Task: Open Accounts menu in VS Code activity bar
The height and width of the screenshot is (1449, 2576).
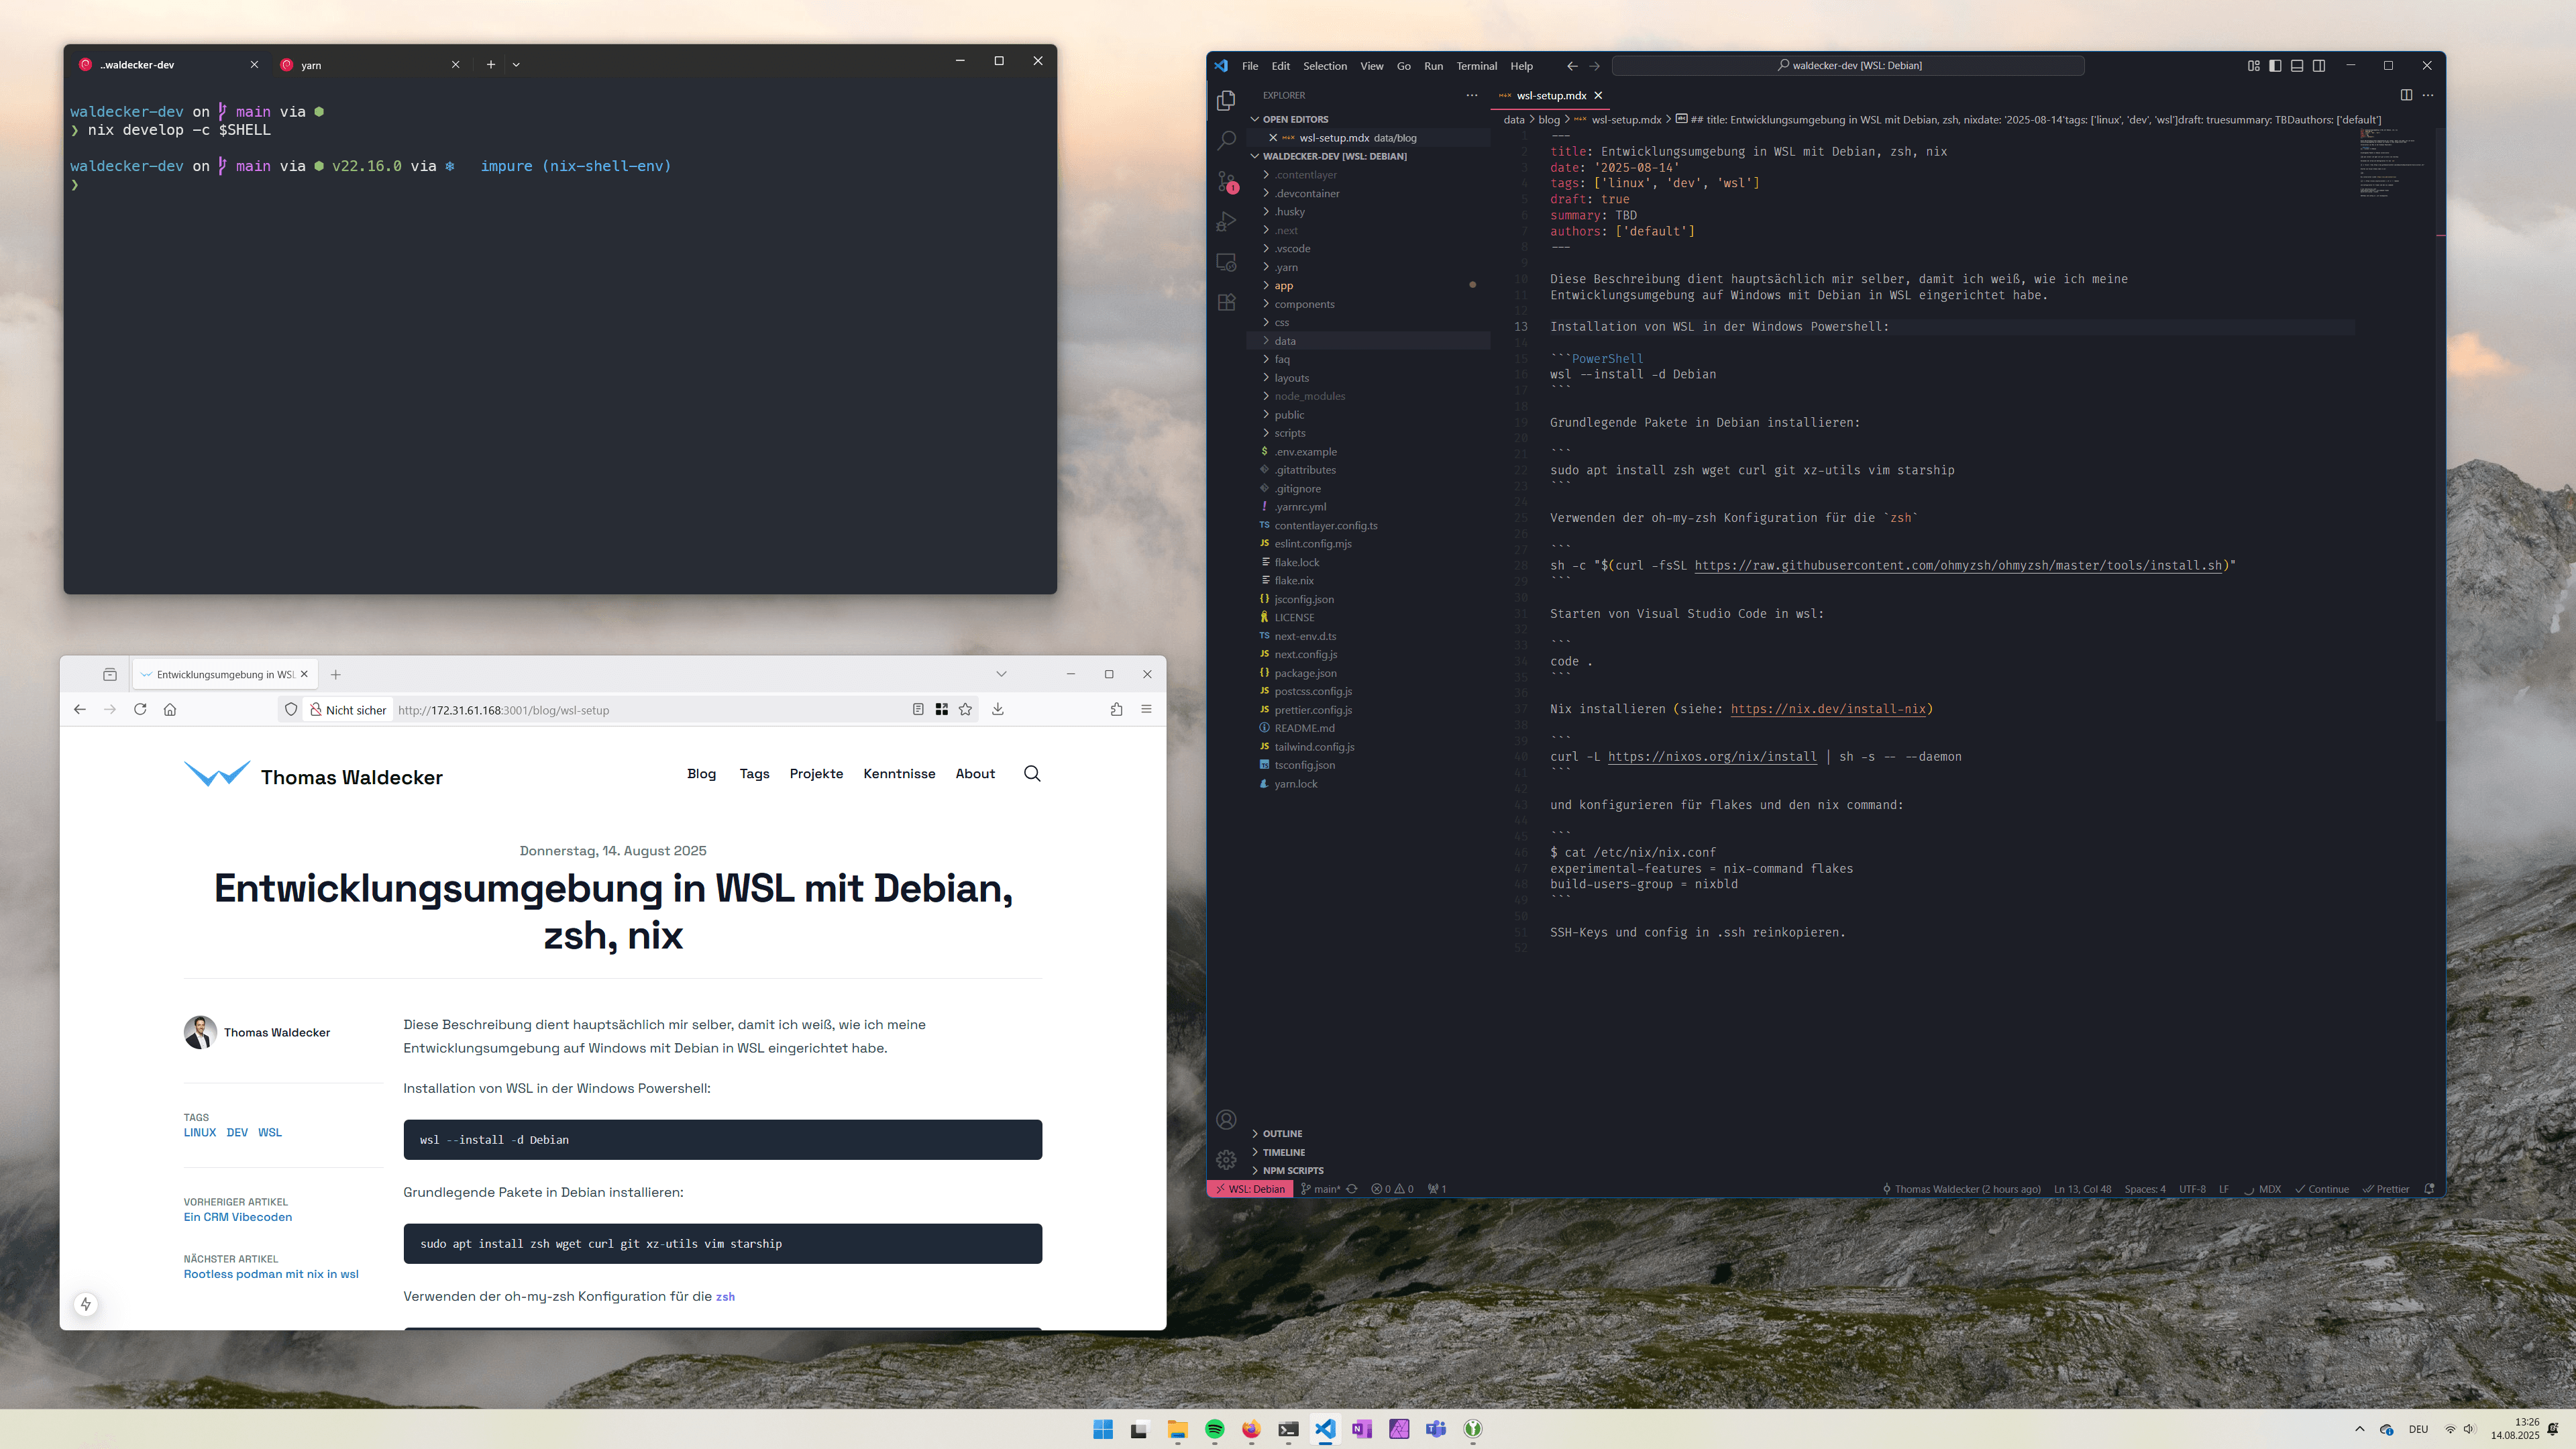Action: [x=1226, y=1119]
